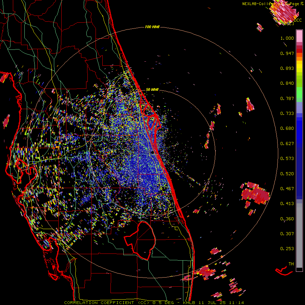Viewport: 305px width, 305px height.
Task: Click the TH label beside the color bar
Action: 291,264
